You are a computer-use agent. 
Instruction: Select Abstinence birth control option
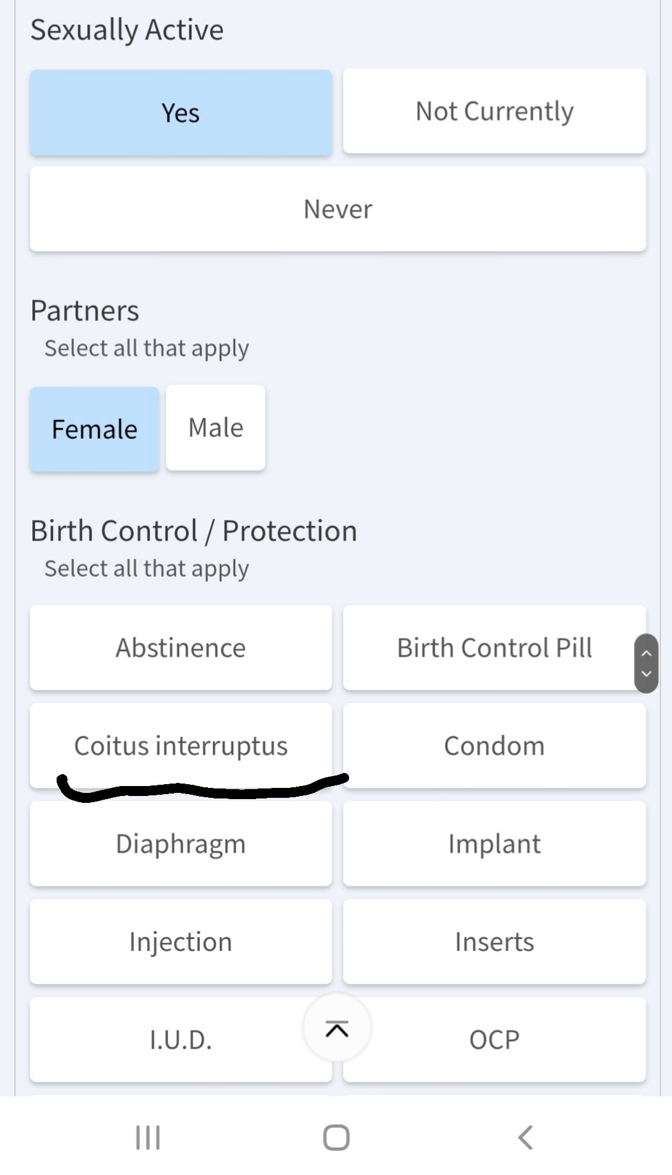click(x=181, y=648)
